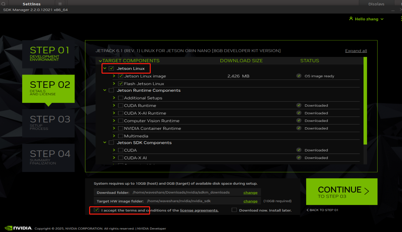Click the Download folder path field
The image size is (402, 232).
(177, 193)
